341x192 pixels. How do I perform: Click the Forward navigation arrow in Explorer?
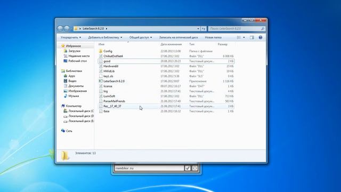pos(67,28)
